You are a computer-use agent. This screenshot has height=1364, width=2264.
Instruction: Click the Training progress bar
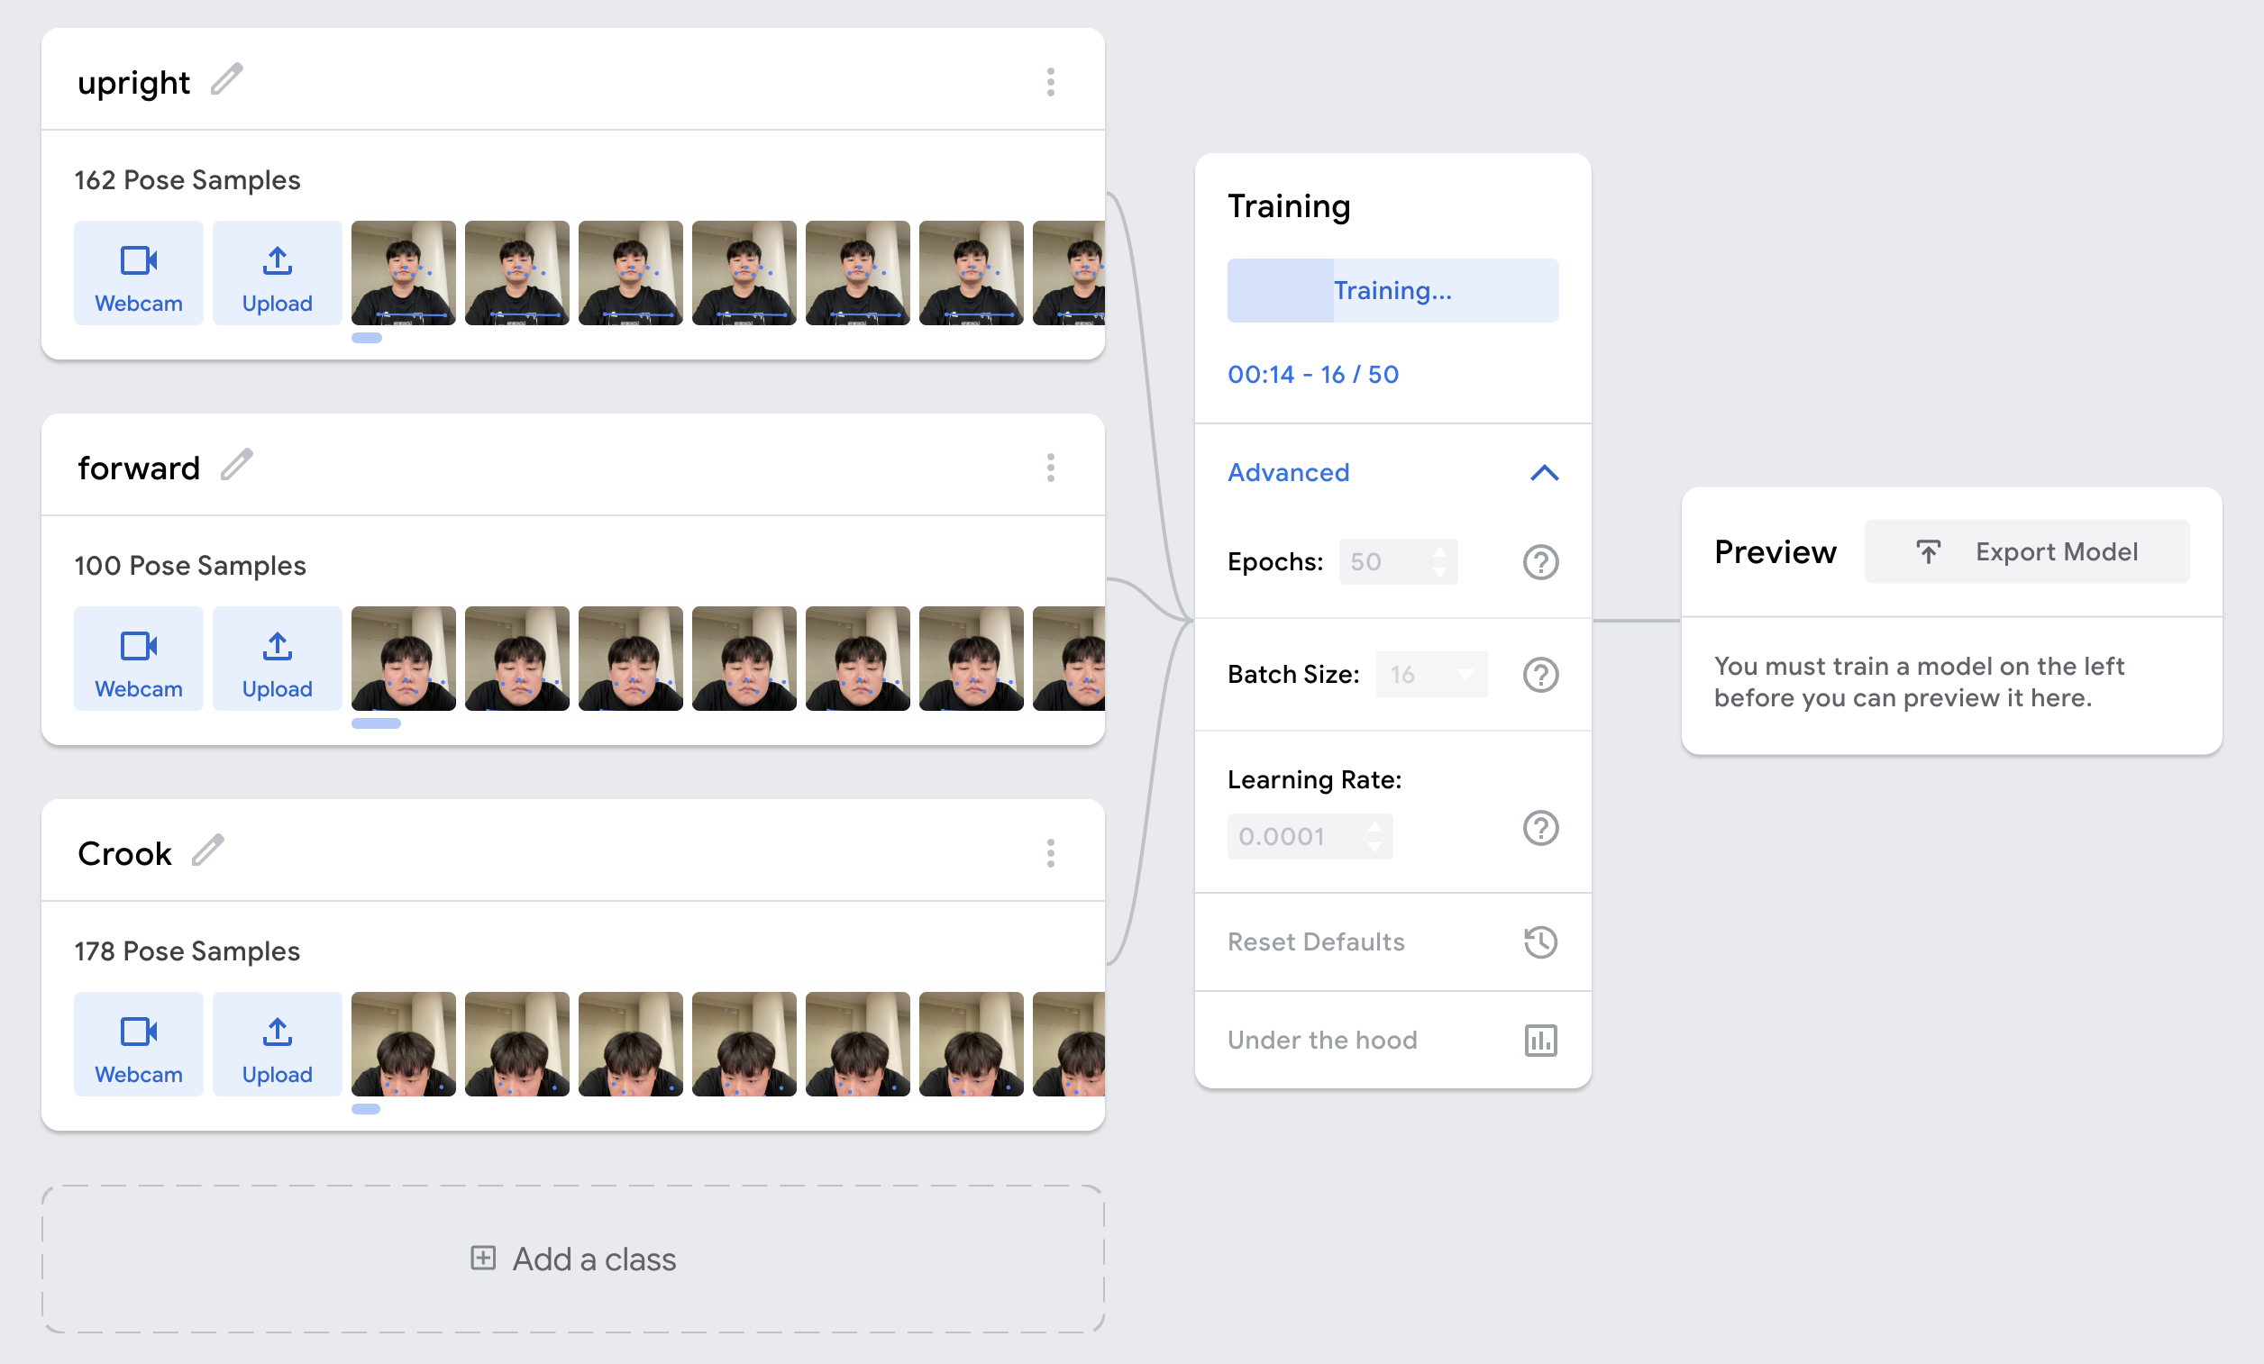click(1392, 291)
